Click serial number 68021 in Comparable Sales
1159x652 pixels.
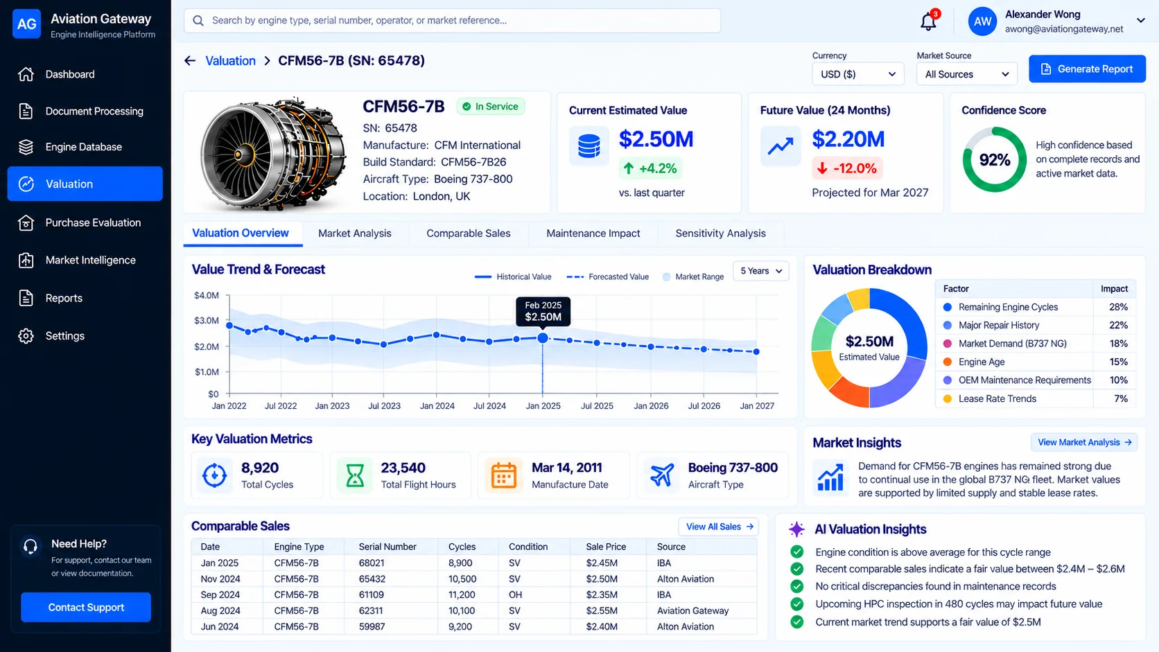pyautogui.click(x=372, y=563)
